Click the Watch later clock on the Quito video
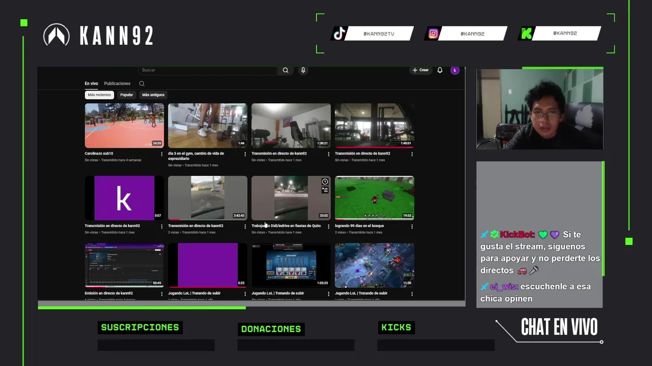 coord(325,181)
